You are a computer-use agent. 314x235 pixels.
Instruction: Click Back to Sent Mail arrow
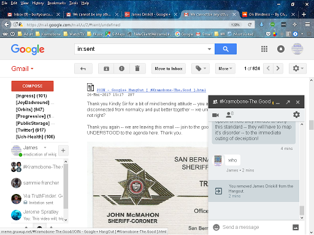[83, 69]
